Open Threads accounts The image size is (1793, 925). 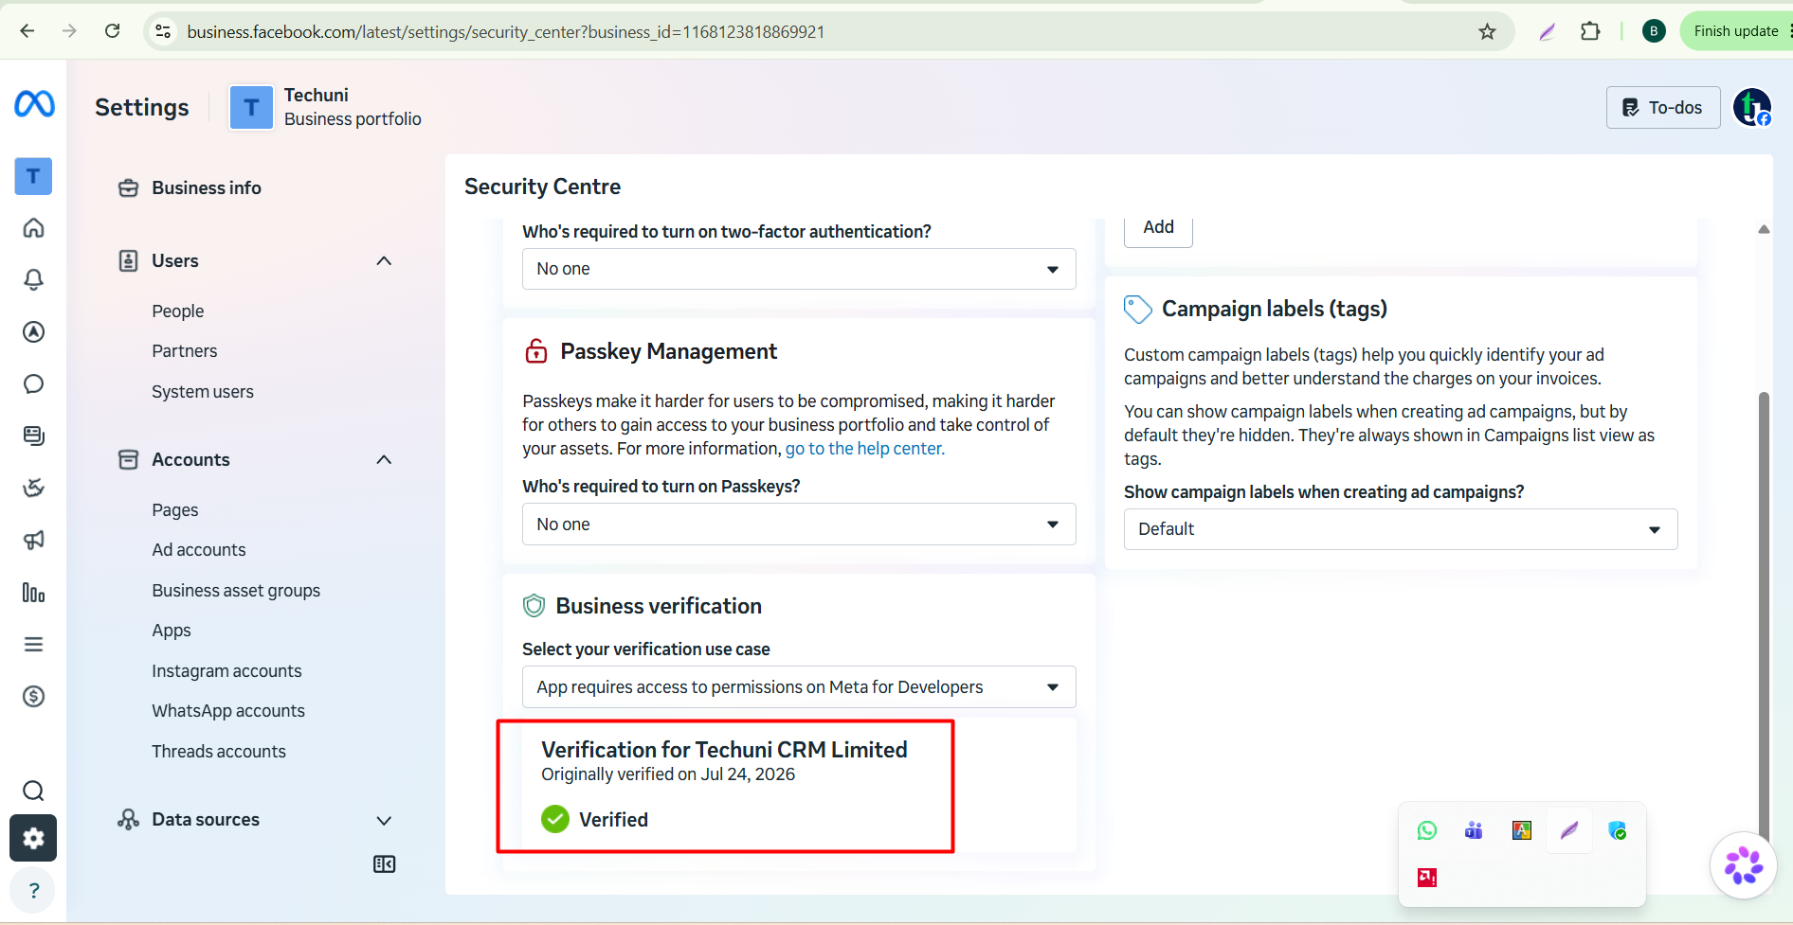click(218, 751)
